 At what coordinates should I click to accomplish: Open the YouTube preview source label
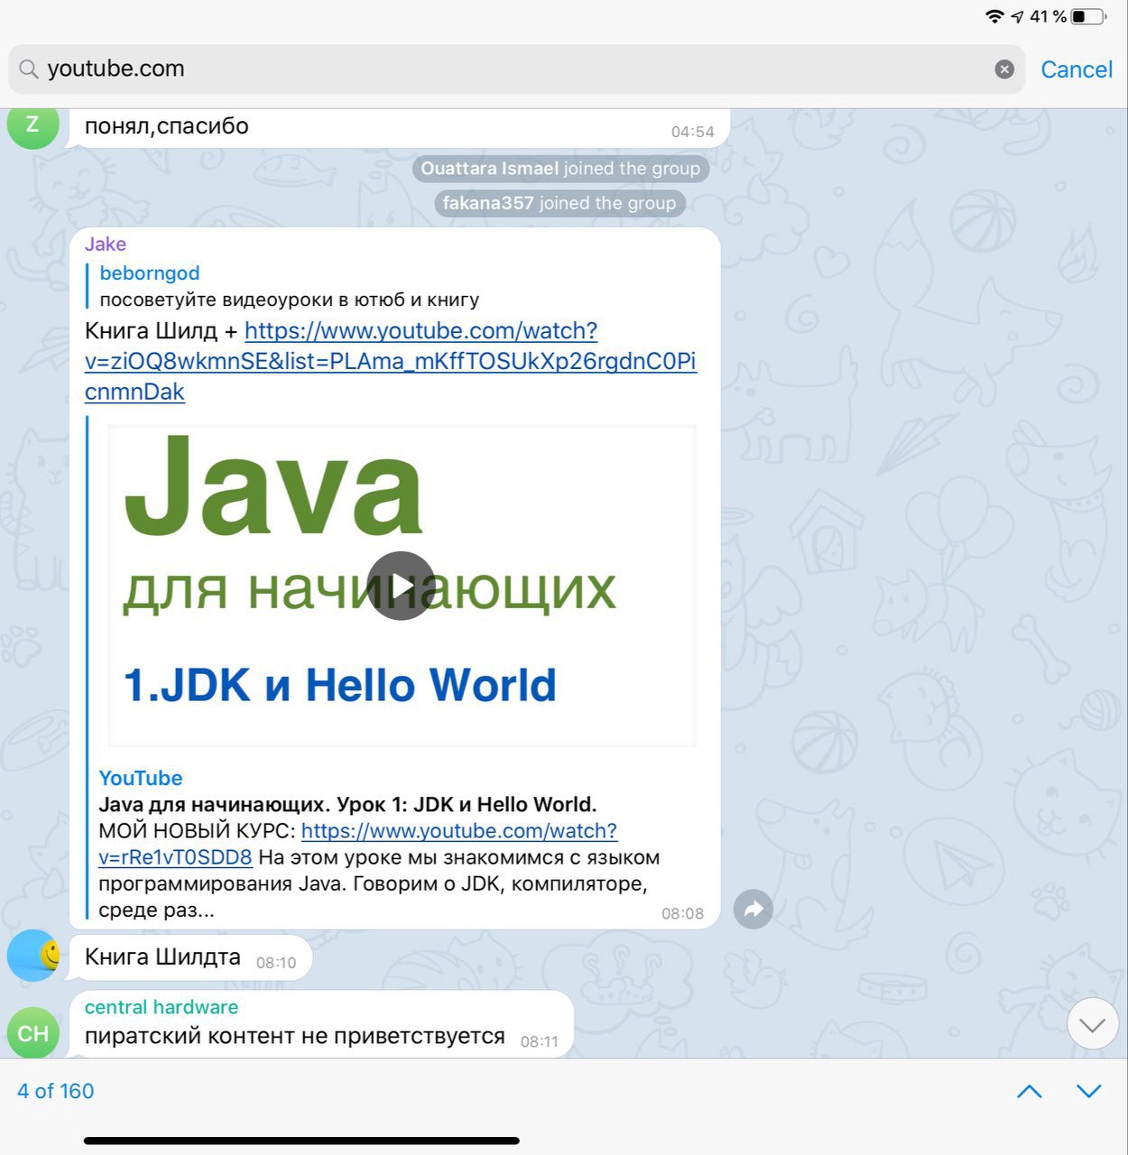141,778
